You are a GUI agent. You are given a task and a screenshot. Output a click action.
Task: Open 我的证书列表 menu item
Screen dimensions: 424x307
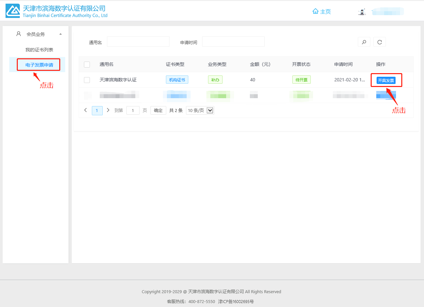(x=39, y=50)
